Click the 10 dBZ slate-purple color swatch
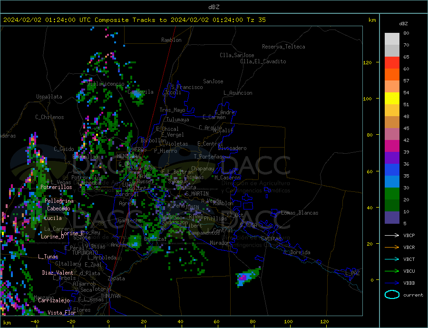428x328 pixels. click(x=392, y=218)
